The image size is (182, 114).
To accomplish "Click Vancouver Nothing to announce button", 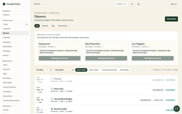I will tap(60, 58).
